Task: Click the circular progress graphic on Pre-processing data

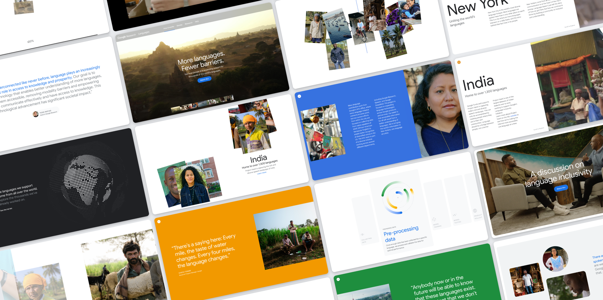Action: click(x=397, y=198)
